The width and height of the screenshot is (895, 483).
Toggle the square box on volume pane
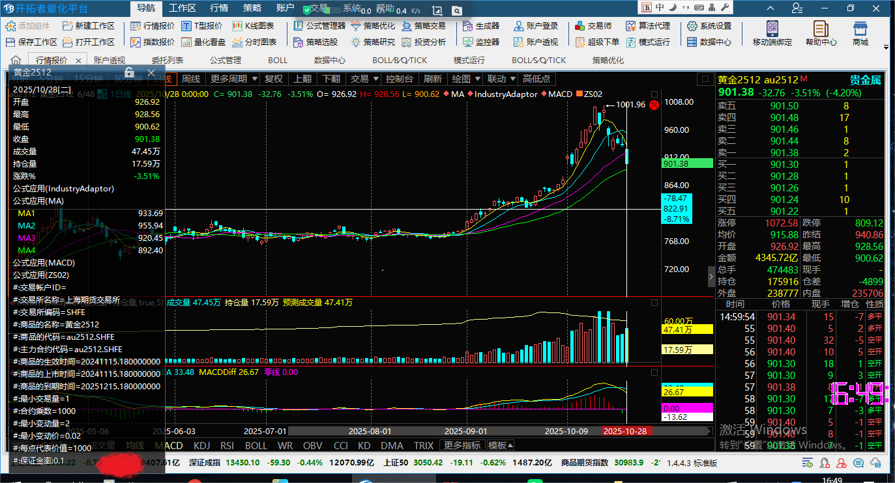point(654,303)
